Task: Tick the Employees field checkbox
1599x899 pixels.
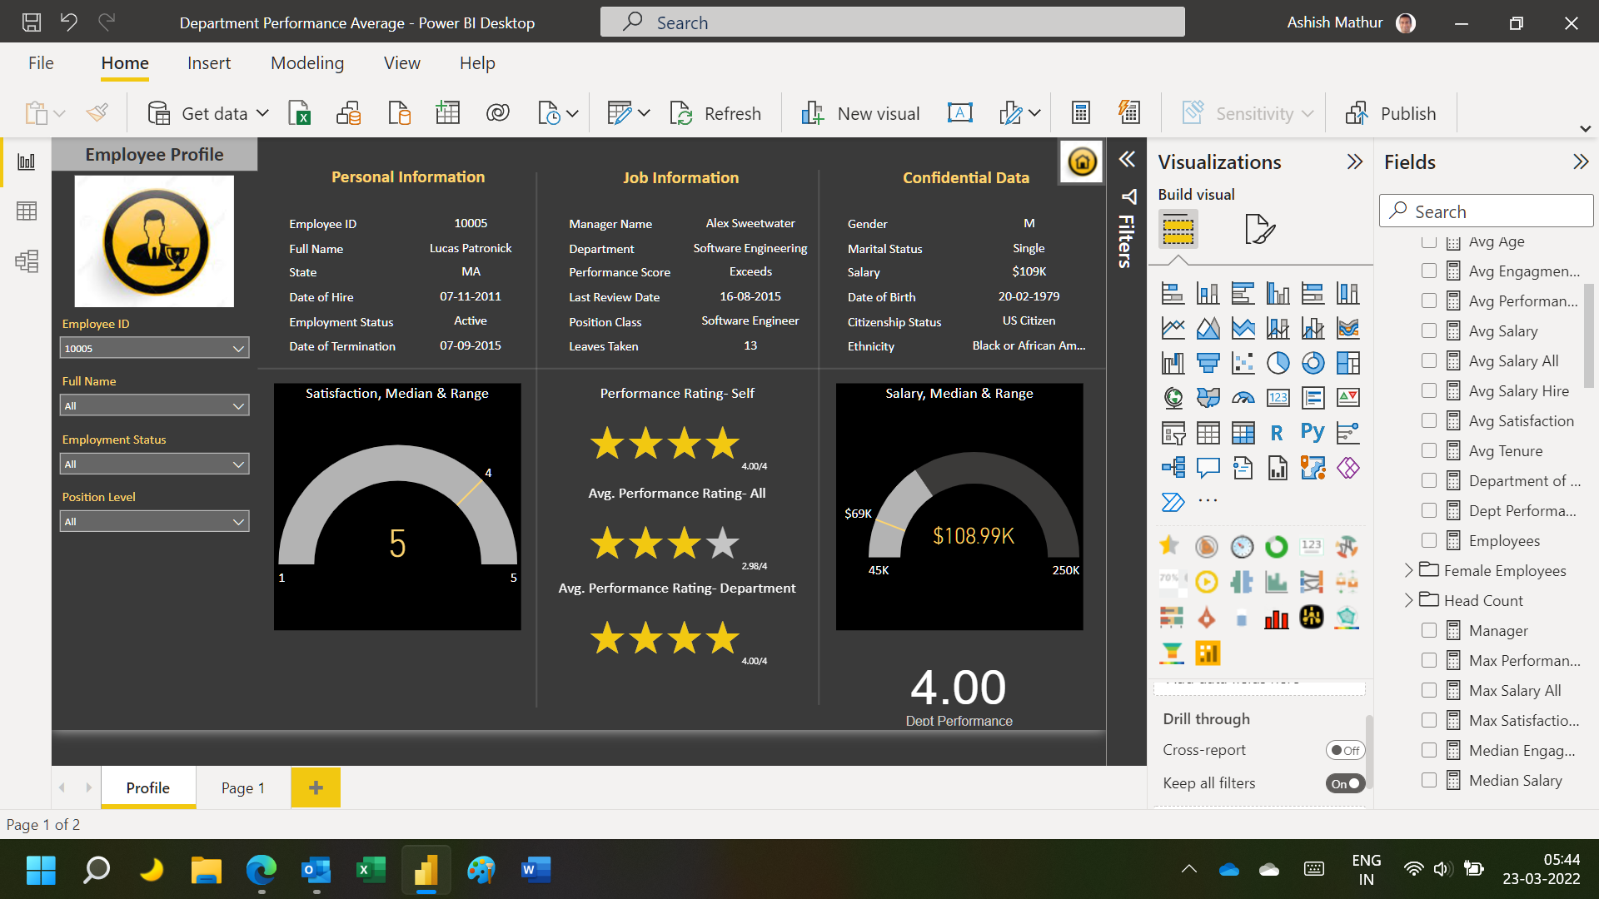Action: (x=1429, y=541)
